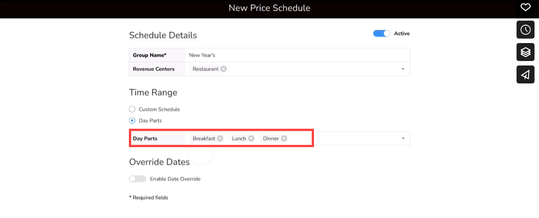The image size is (539, 218).
Task: Expand the Day Parts dropdown arrow
Action: pyautogui.click(x=403, y=139)
